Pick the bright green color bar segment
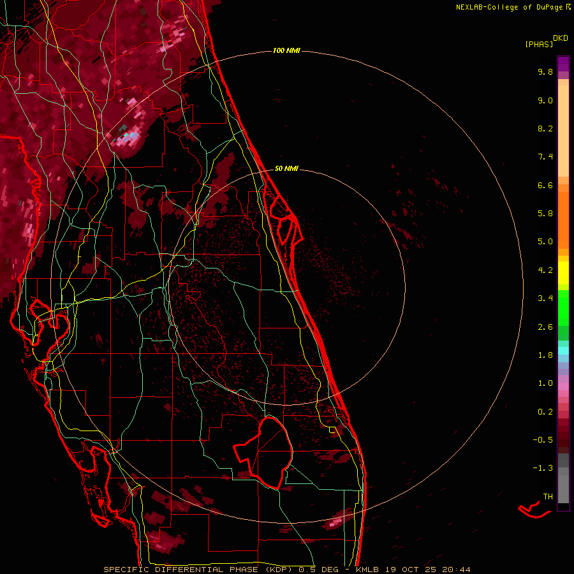 click(x=563, y=307)
